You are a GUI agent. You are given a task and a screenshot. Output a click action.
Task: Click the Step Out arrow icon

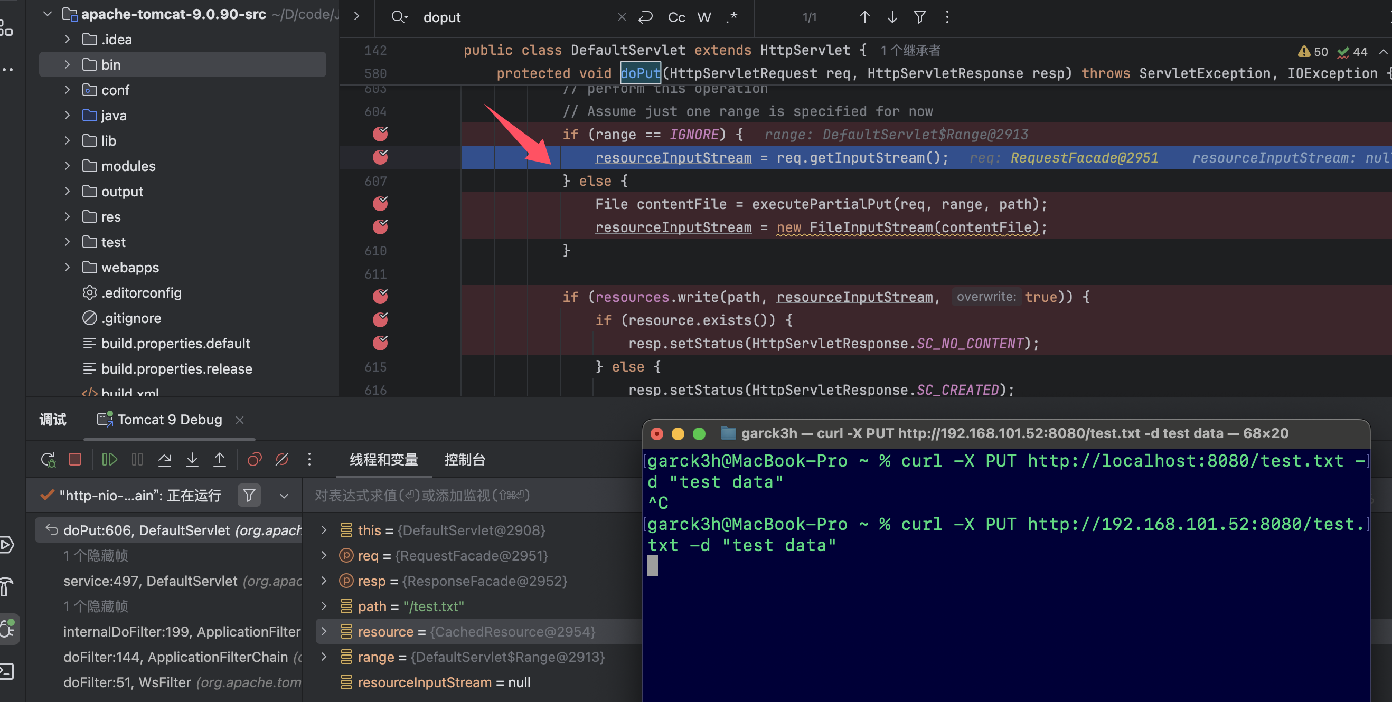(x=219, y=460)
